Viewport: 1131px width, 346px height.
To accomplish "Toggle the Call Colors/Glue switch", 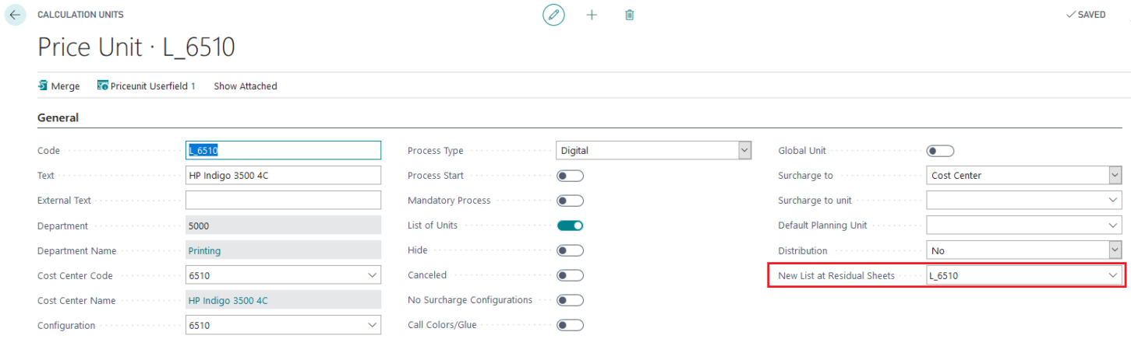I will tap(570, 325).
